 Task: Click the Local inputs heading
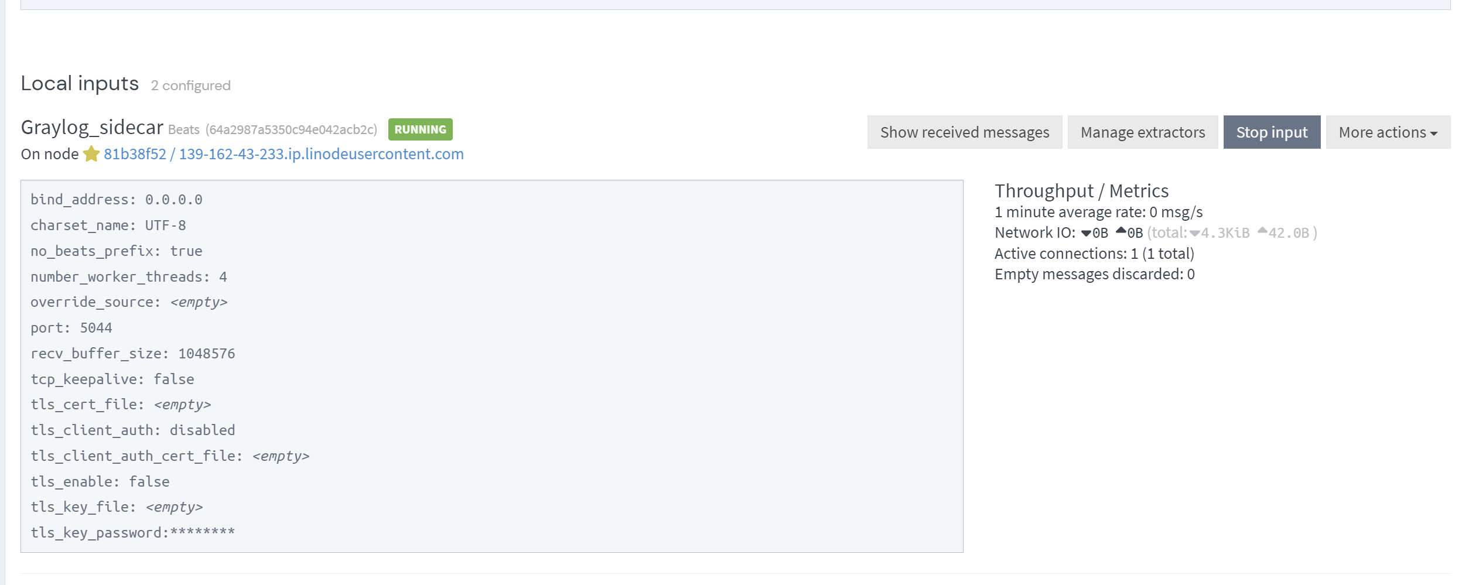[x=80, y=84]
